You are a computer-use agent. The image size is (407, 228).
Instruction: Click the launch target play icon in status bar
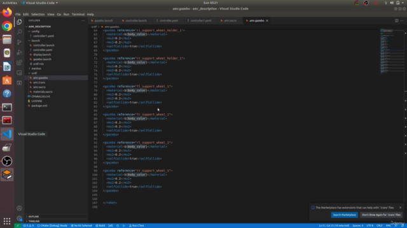coord(124,225)
